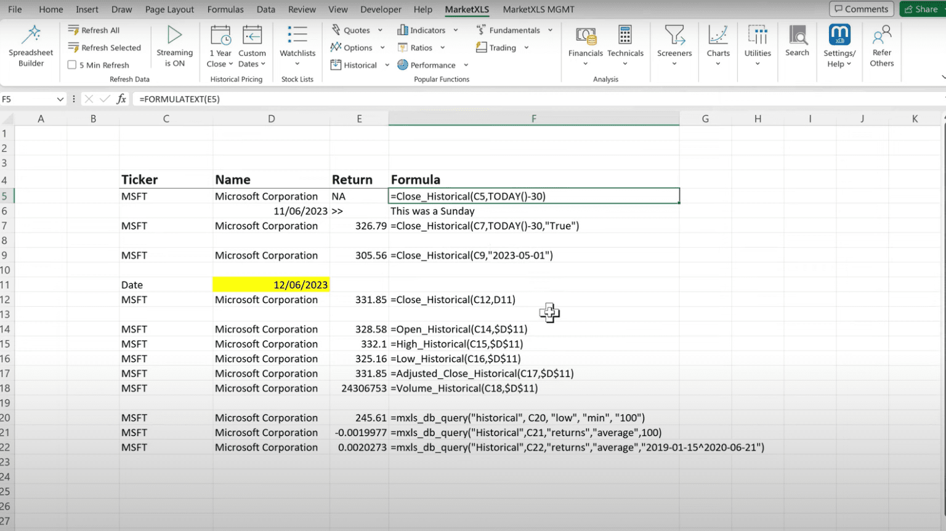This screenshot has height=531, width=946.
Task: Open the Utilities icon
Action: pos(758,35)
